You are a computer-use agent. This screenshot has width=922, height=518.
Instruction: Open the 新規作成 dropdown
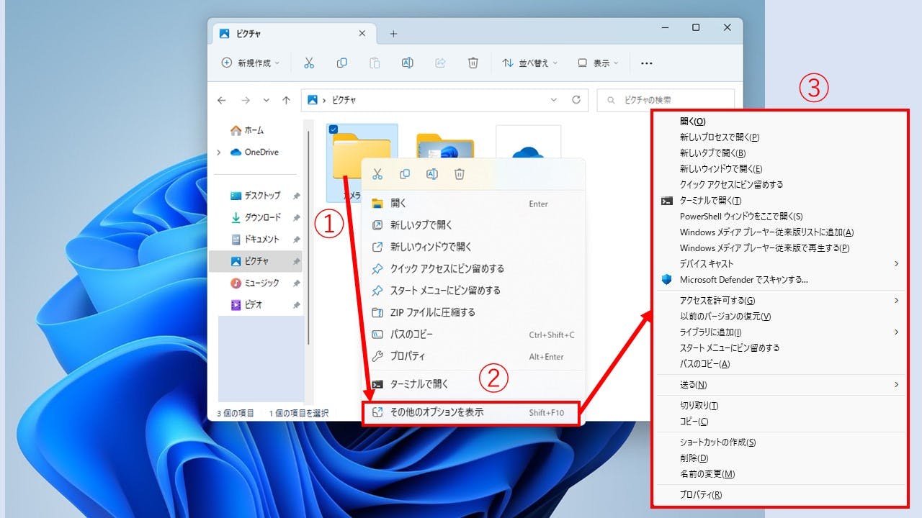(250, 63)
